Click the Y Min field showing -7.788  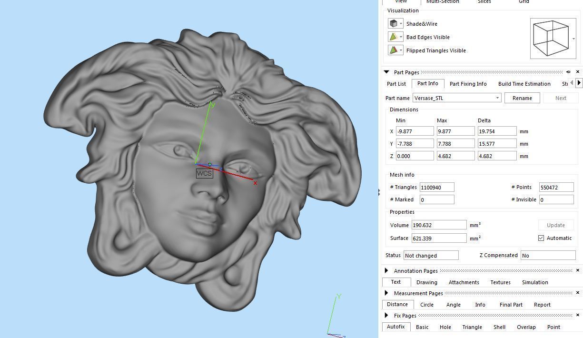(415, 143)
